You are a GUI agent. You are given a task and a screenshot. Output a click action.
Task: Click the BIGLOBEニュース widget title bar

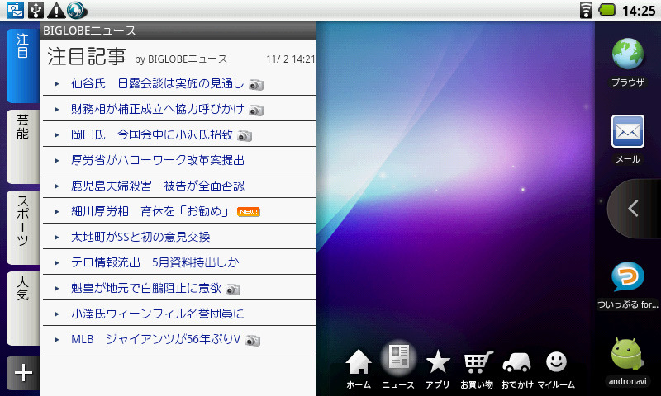tap(178, 31)
